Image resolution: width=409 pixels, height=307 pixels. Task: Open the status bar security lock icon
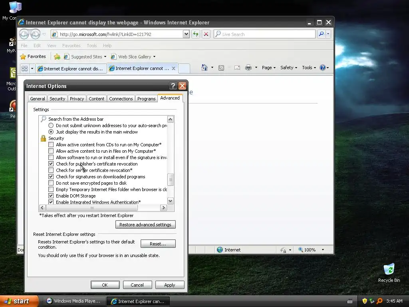[283, 250]
